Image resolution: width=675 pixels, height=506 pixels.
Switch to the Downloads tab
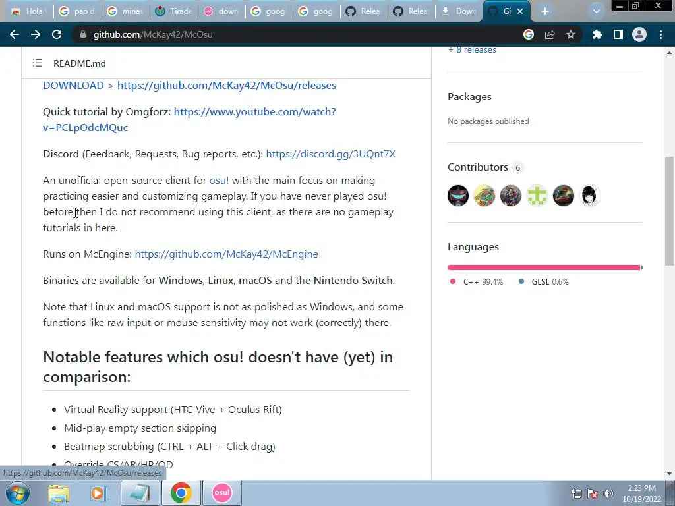[459, 12]
